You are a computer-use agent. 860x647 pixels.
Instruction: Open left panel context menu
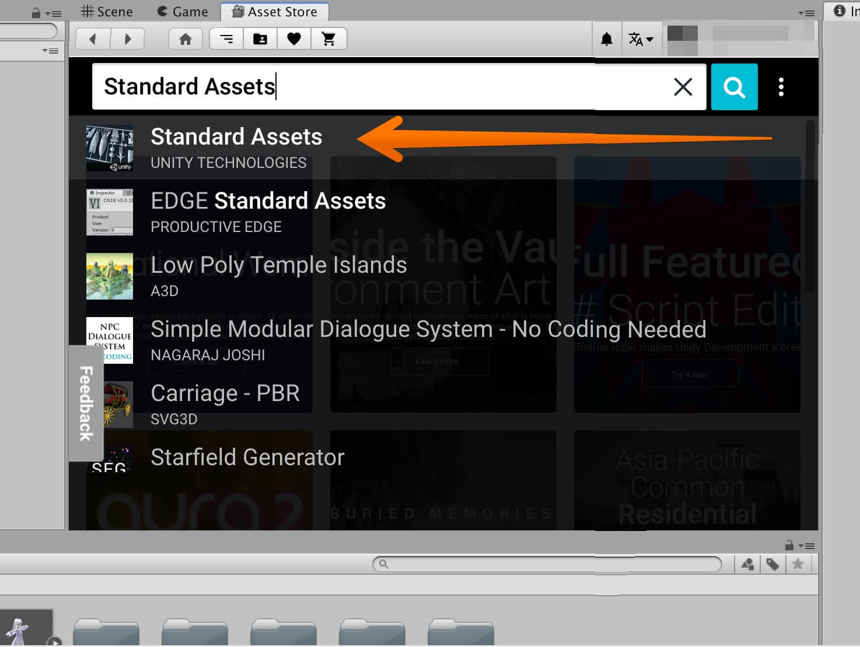tap(54, 13)
